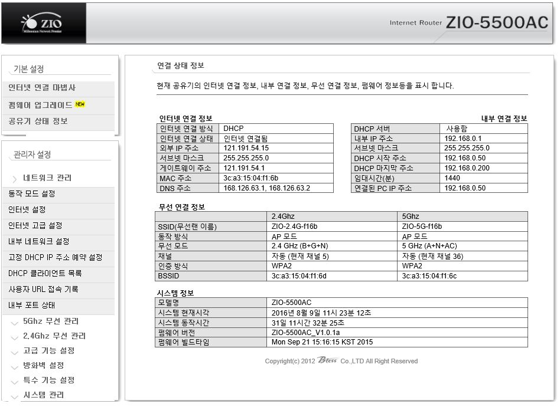Click the ZIO logo in the header

[41, 24]
